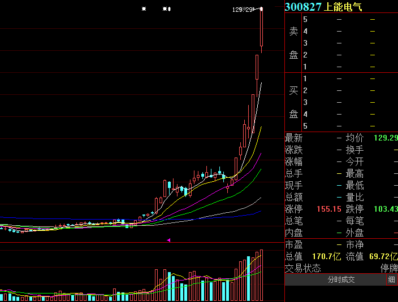Click the 129.29 high price label

243,10
